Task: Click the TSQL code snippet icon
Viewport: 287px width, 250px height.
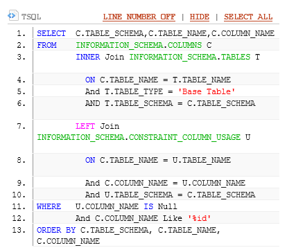Action: point(12,16)
